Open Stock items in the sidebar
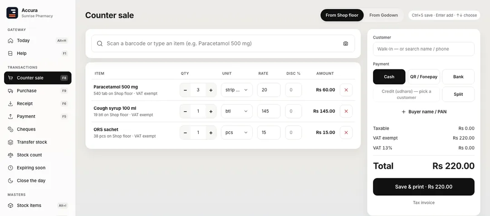 pos(38,206)
